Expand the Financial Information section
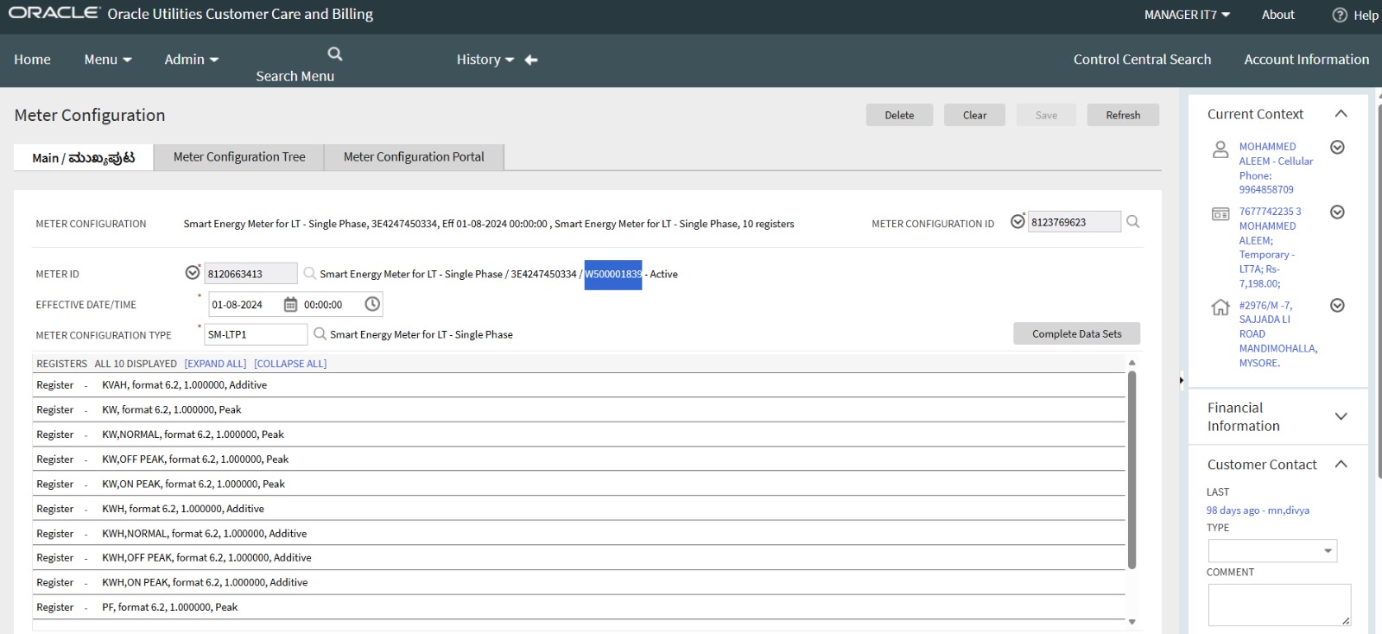This screenshot has width=1382, height=634. coord(1341,416)
